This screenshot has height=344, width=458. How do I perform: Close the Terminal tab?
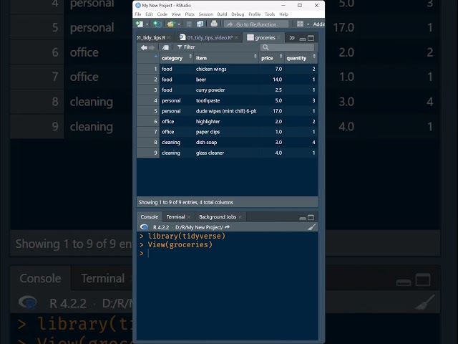[189, 216]
